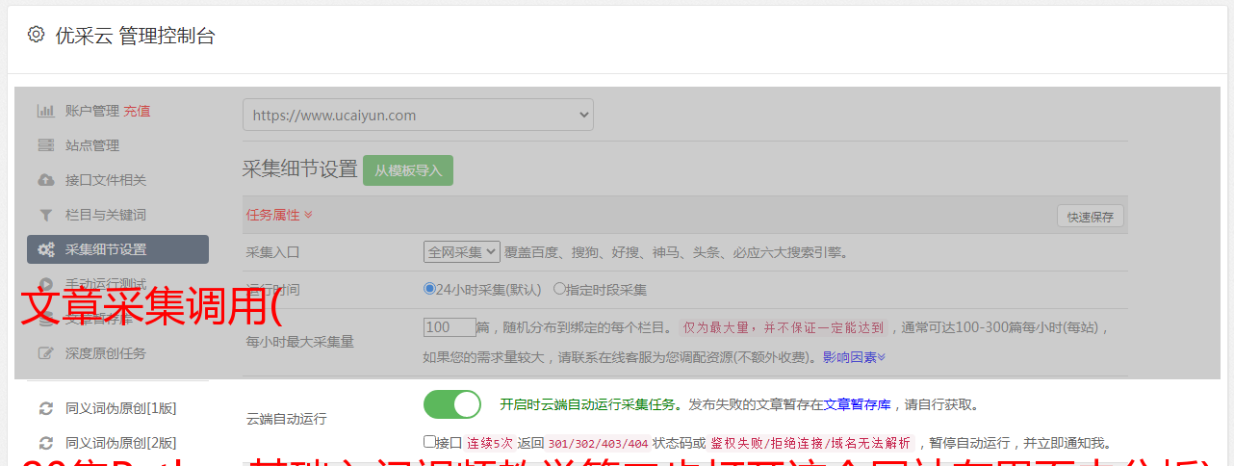Open 同义词伪原创[1版] menu item
Image resolution: width=1234 pixels, height=466 pixels.
(120, 408)
